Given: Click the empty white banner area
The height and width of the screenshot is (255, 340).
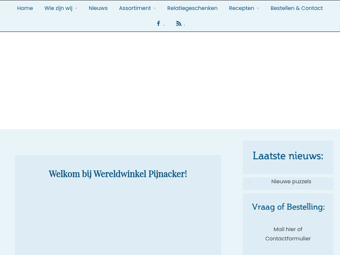Looking at the screenshot, I should click(x=170, y=80).
